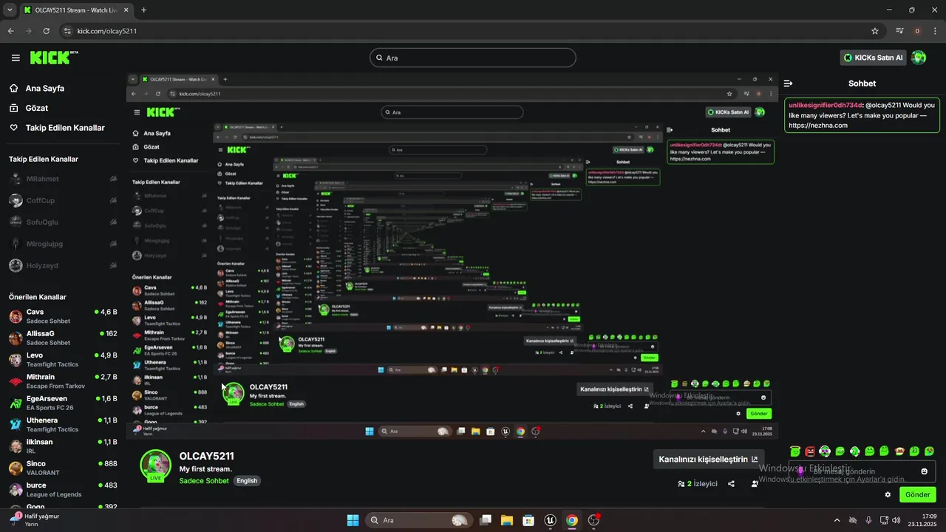Reload the page from the top browser toolbar
The height and width of the screenshot is (532, 946).
point(46,31)
